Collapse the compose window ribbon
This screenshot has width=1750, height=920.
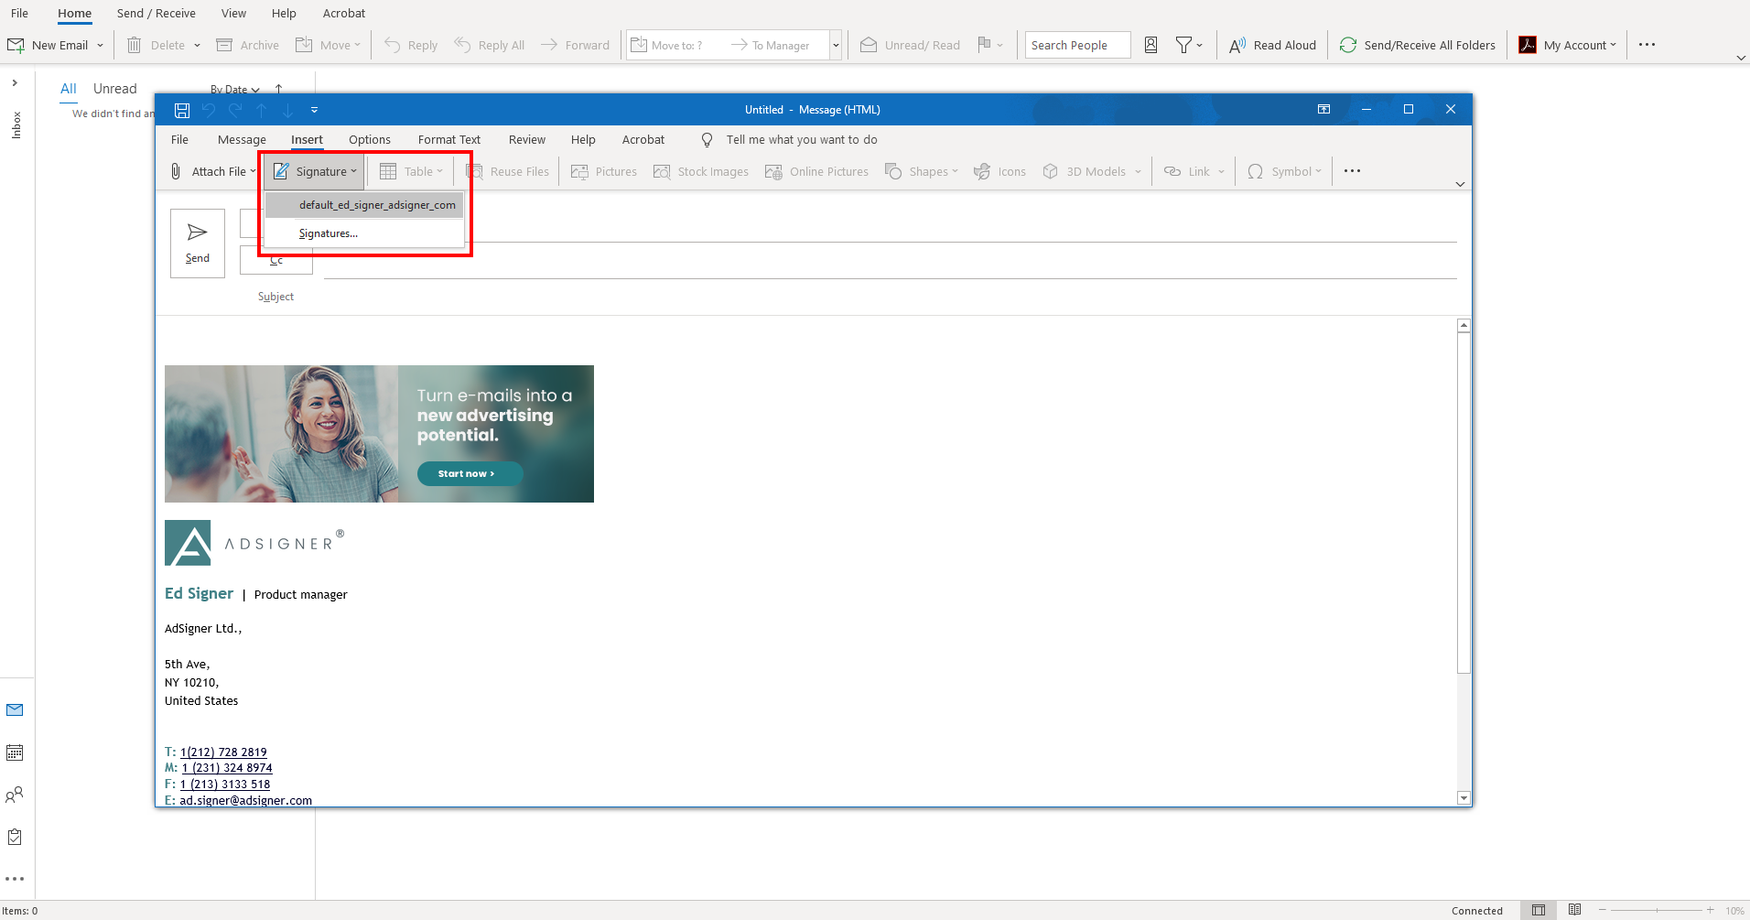[x=1460, y=184]
